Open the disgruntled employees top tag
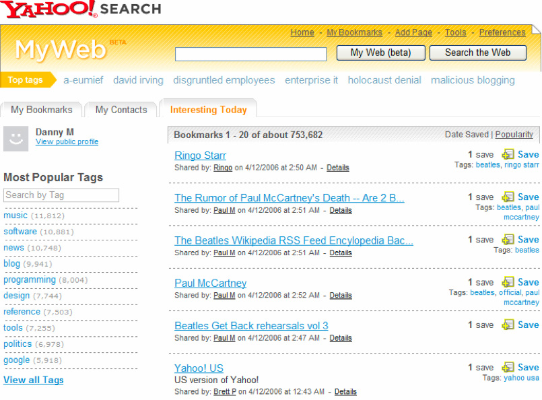The height and width of the screenshot is (400, 542). [224, 80]
